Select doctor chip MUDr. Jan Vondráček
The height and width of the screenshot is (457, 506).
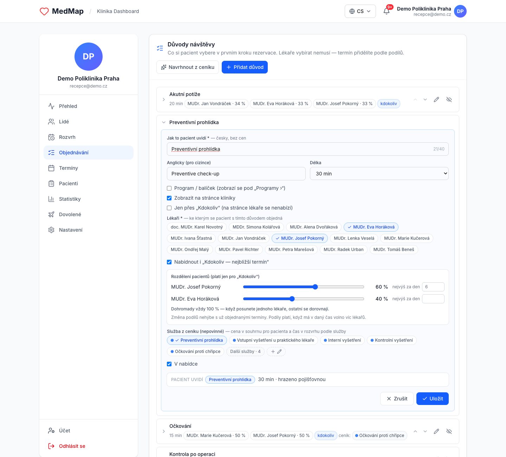pos(244,238)
